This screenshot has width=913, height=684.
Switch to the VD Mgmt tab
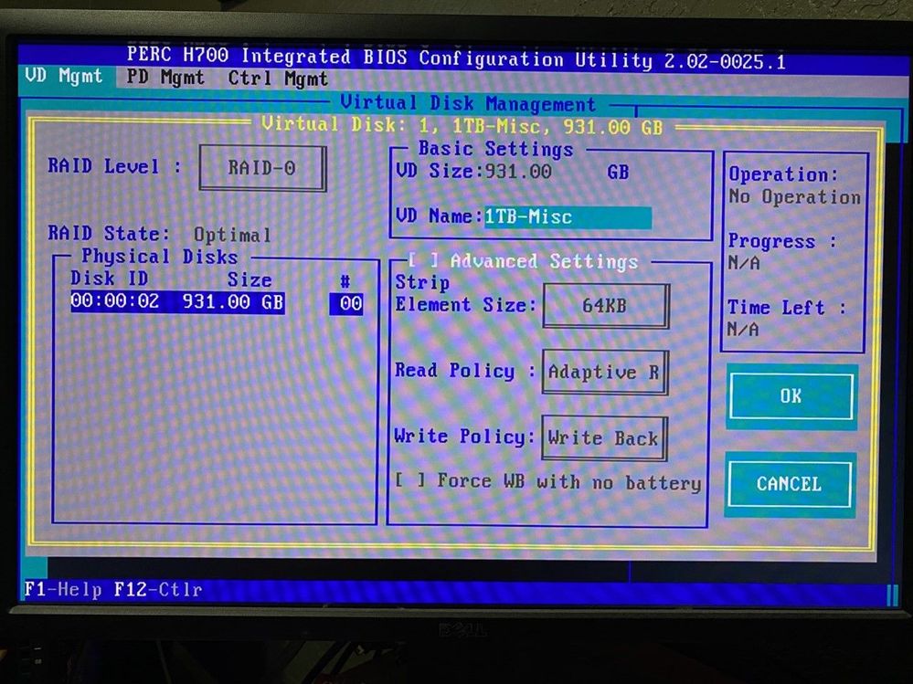point(64,76)
